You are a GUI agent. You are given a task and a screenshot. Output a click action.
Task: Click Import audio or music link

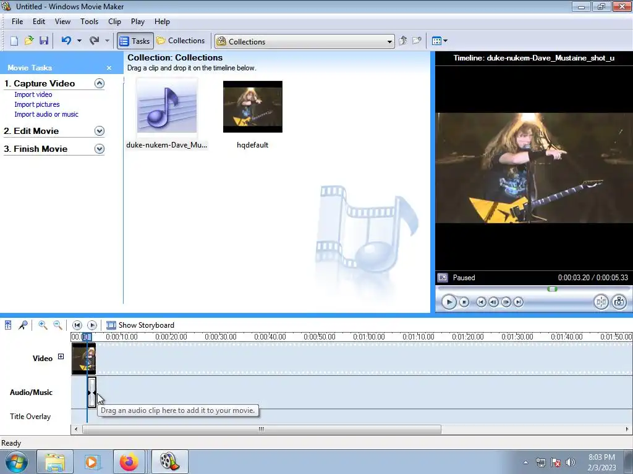pos(46,114)
